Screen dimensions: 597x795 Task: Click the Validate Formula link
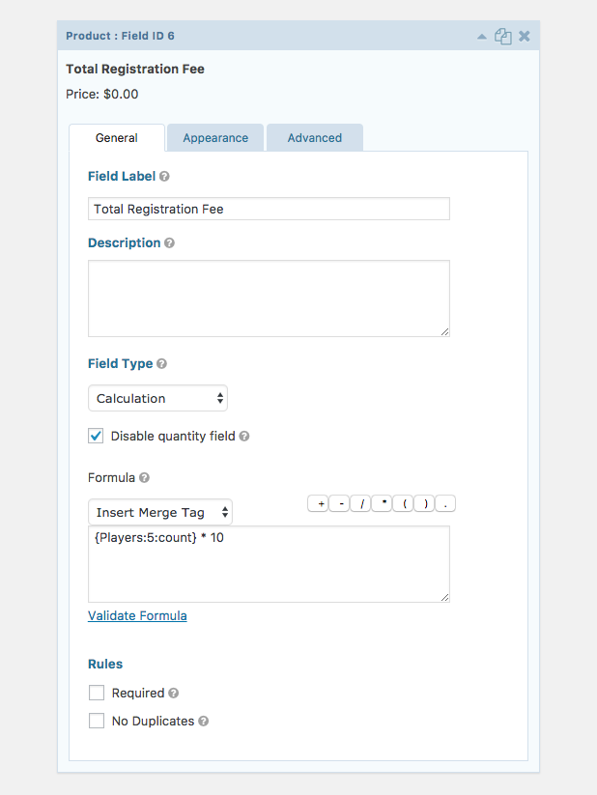pos(137,615)
